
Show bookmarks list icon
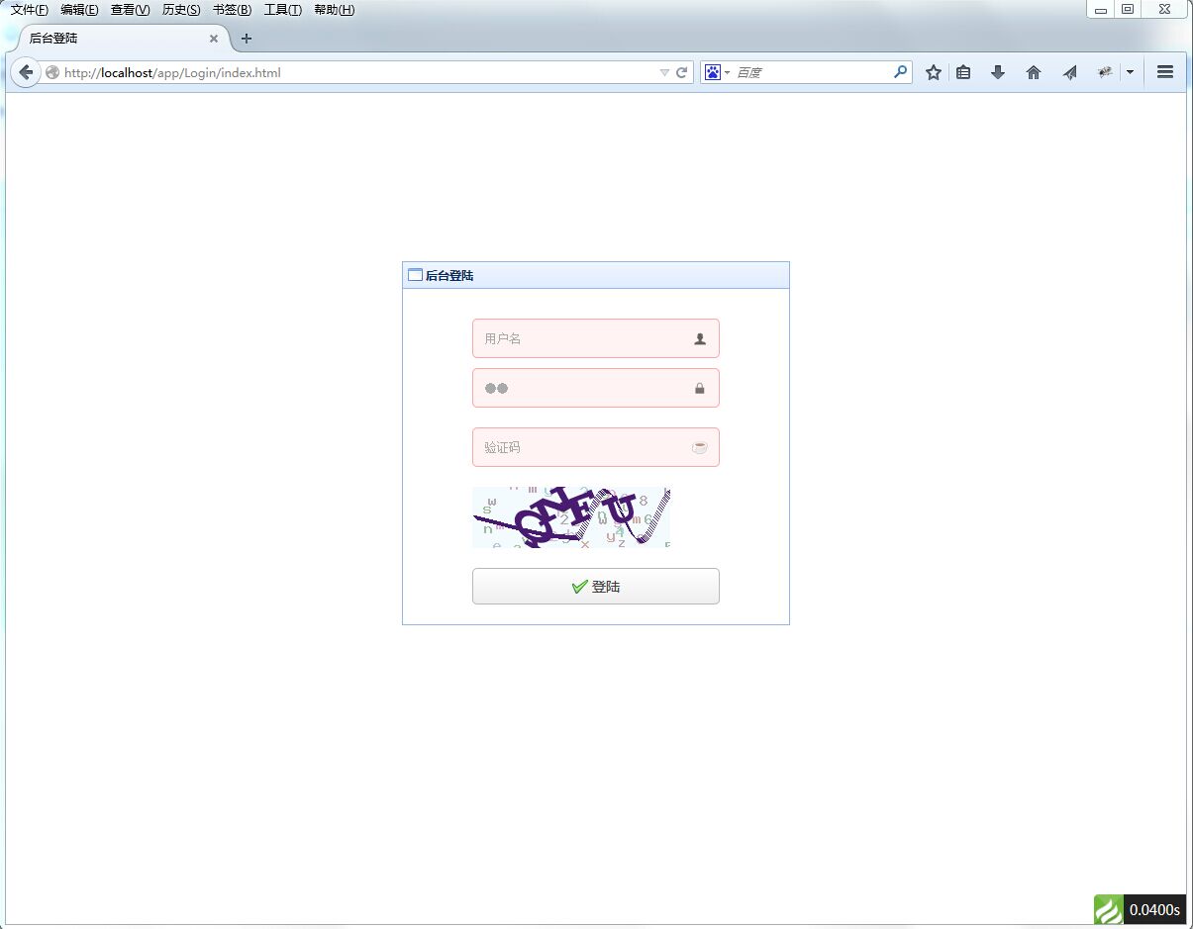[963, 72]
